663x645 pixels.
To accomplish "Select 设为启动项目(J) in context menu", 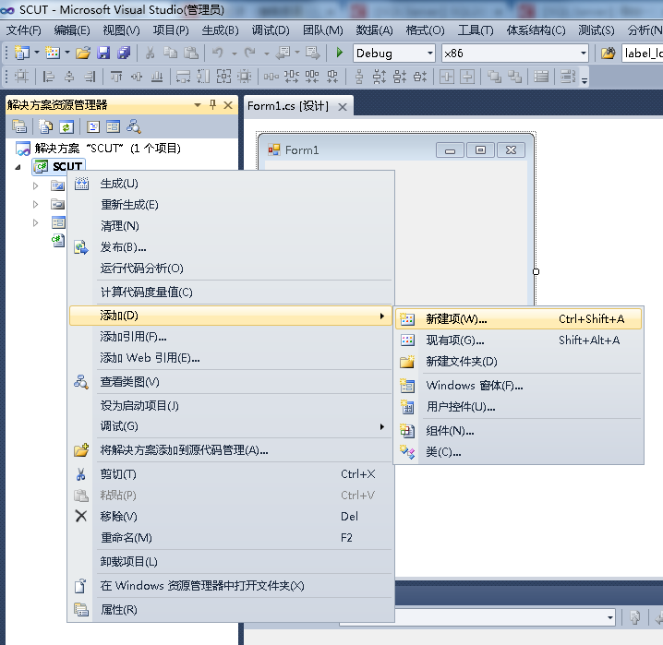I will tap(231, 406).
